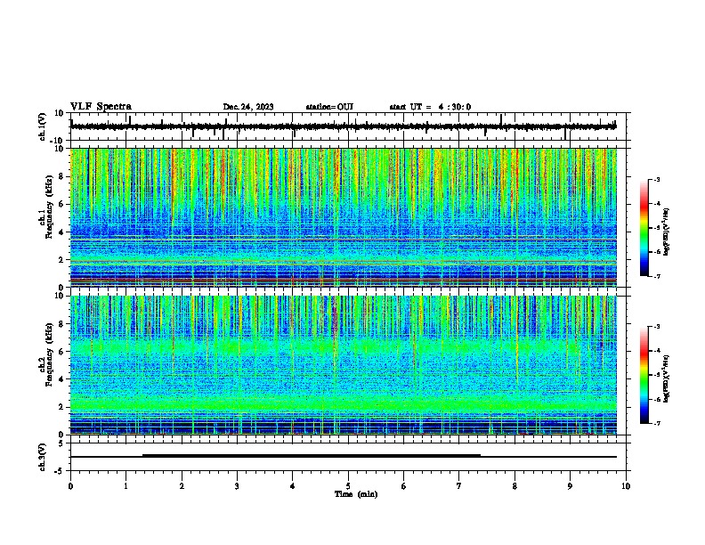Click the ch.1 waveform trace panel

348,126
